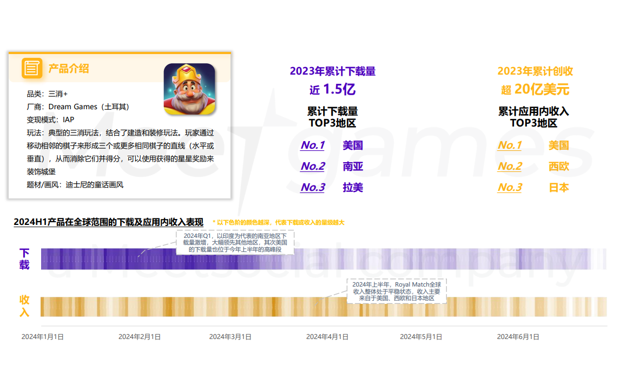Select the purple No.2 link beside 南亚
Screen dimensions: 626x372
(x=313, y=167)
